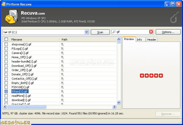183x125 pixels.
Task: Check the box for shopxmas[1].gif
Action: tap(6, 44)
